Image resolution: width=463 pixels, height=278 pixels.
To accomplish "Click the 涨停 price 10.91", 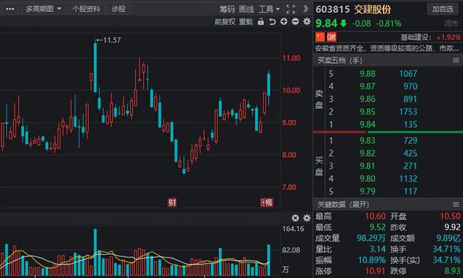I will [x=375, y=271].
